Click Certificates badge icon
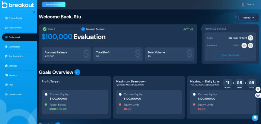The image size is (261, 124). 6,47
